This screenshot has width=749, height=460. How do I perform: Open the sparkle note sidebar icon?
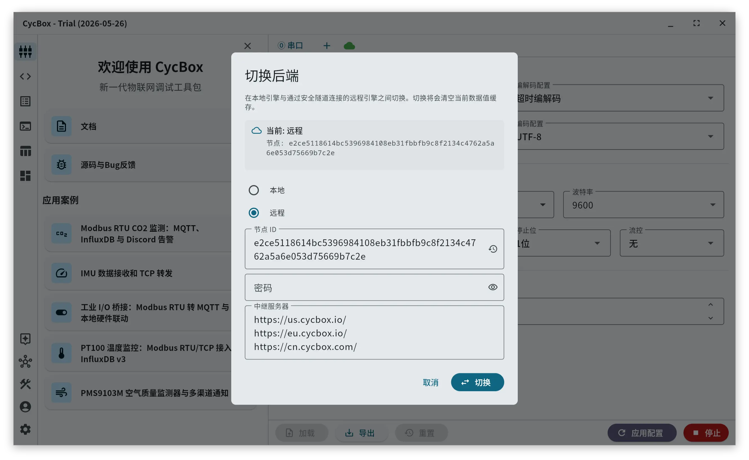[x=25, y=339]
